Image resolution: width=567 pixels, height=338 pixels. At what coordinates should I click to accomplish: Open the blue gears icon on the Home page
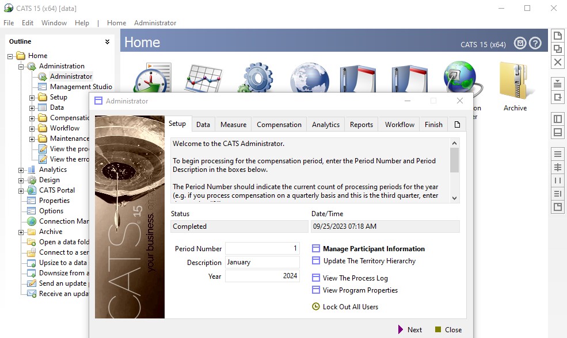pyautogui.click(x=256, y=77)
